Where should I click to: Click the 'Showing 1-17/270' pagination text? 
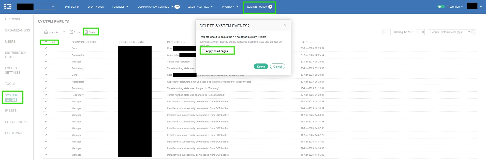tap(403, 32)
